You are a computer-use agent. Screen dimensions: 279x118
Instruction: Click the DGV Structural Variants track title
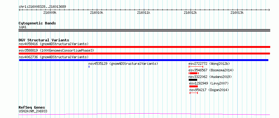point(44,40)
